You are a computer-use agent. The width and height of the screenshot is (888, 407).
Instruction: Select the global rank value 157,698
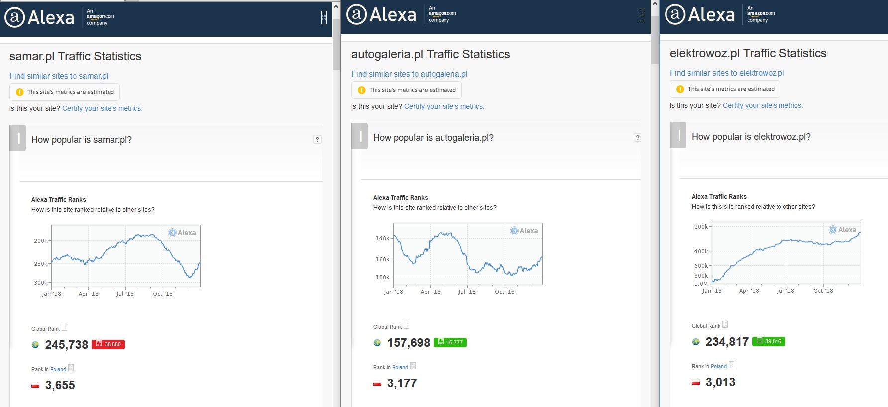(409, 343)
